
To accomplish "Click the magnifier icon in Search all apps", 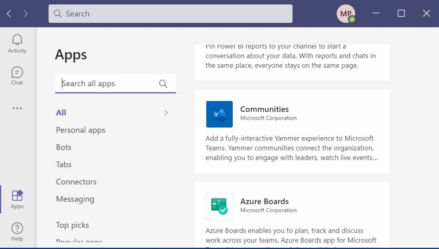I will (163, 84).
